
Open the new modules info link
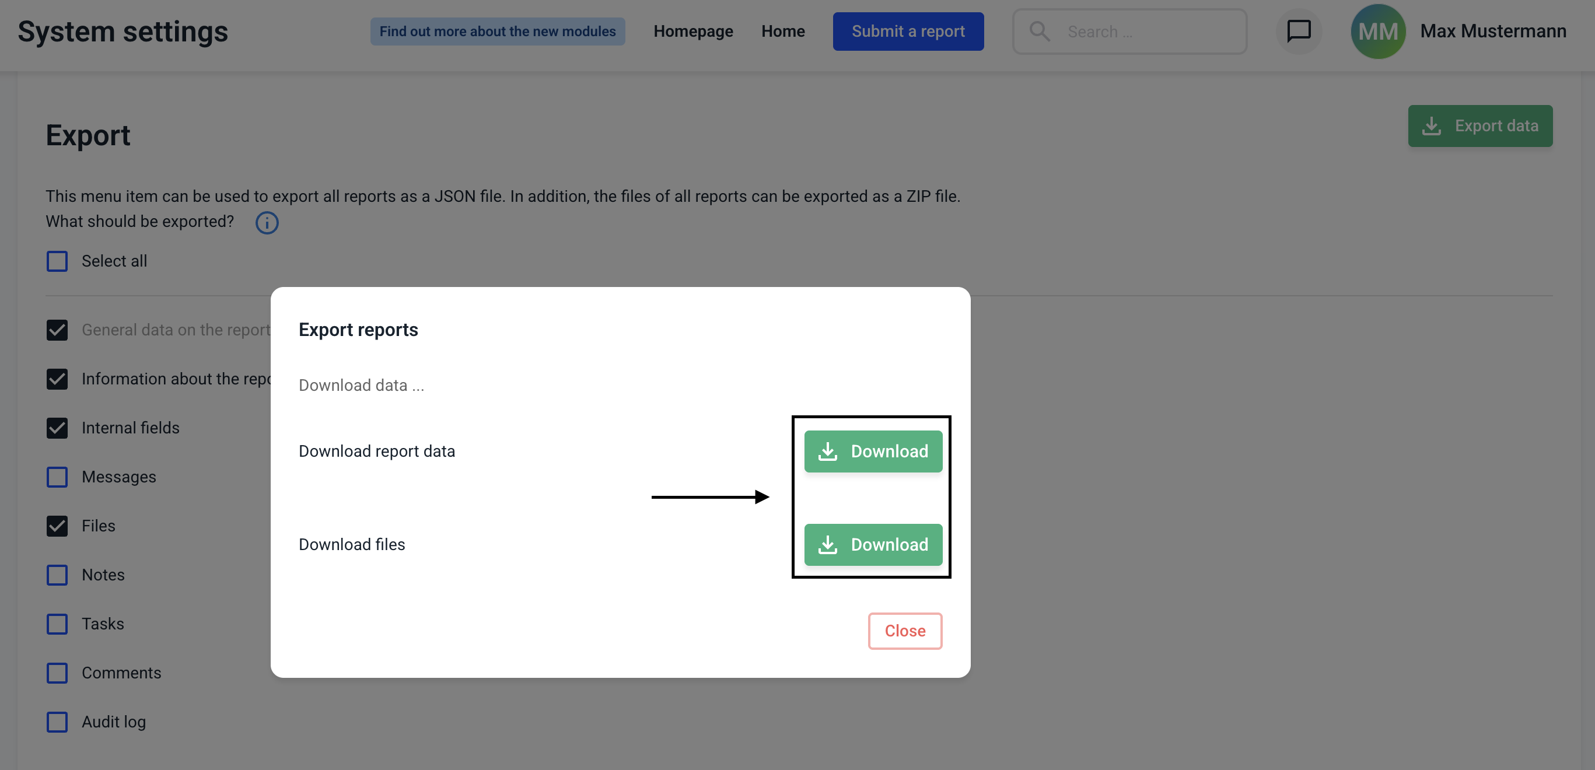pyautogui.click(x=497, y=31)
